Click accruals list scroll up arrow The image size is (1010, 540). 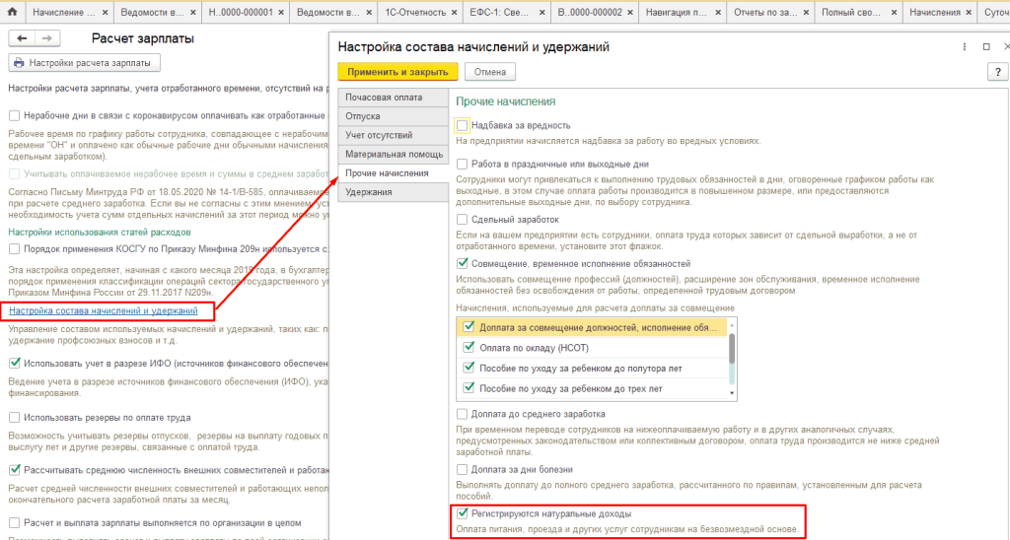click(732, 325)
